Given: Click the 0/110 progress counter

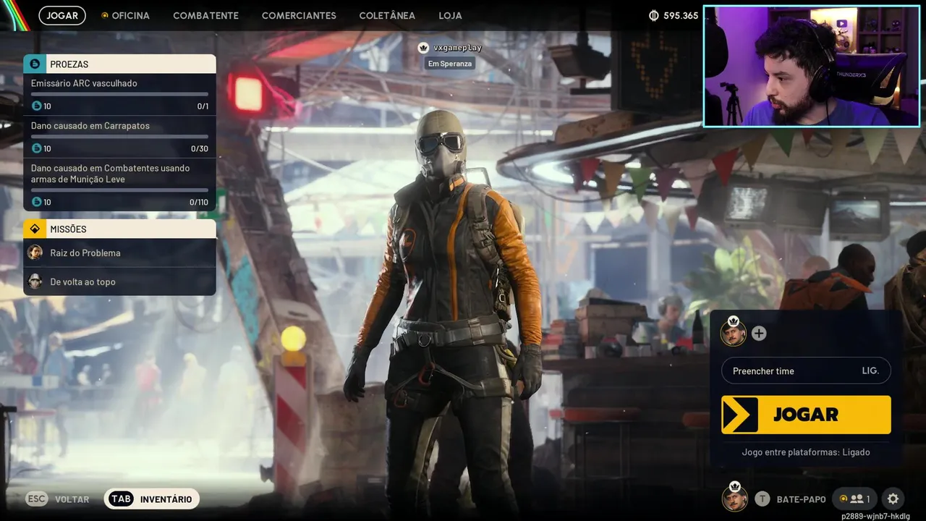Looking at the screenshot, I should coord(198,203).
